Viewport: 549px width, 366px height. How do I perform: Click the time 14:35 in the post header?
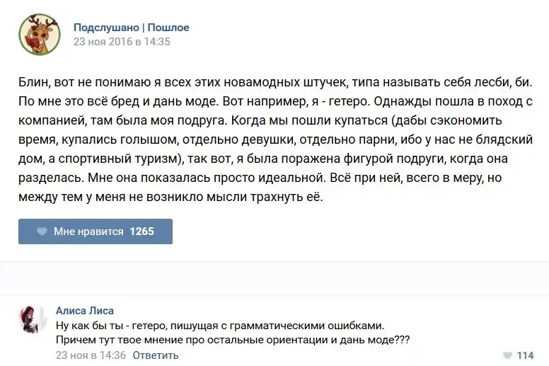158,42
